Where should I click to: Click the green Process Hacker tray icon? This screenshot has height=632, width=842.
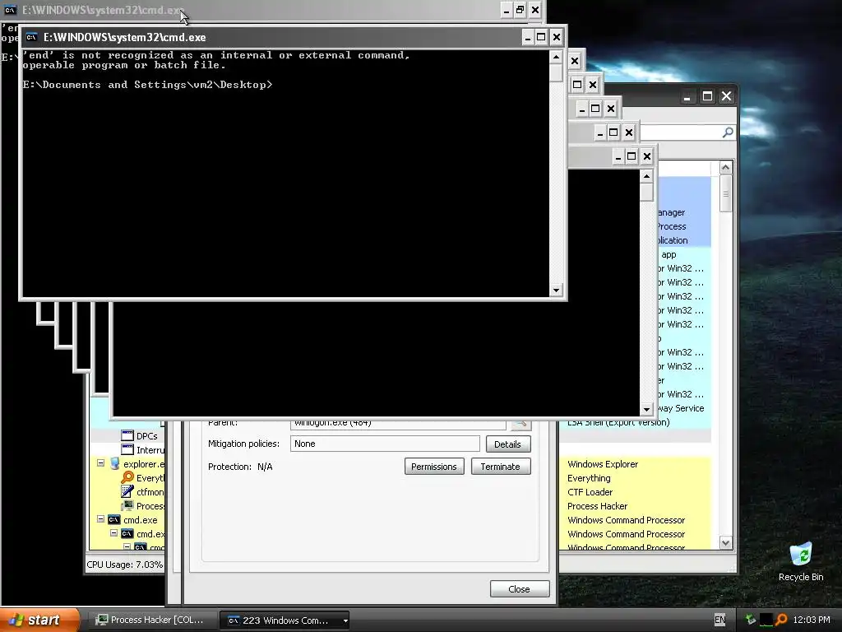click(x=750, y=620)
